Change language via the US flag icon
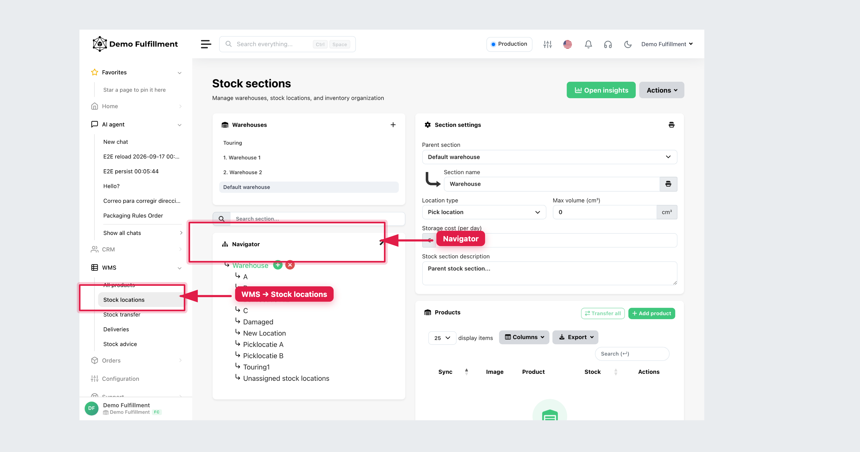This screenshot has width=860, height=452. tap(567, 44)
